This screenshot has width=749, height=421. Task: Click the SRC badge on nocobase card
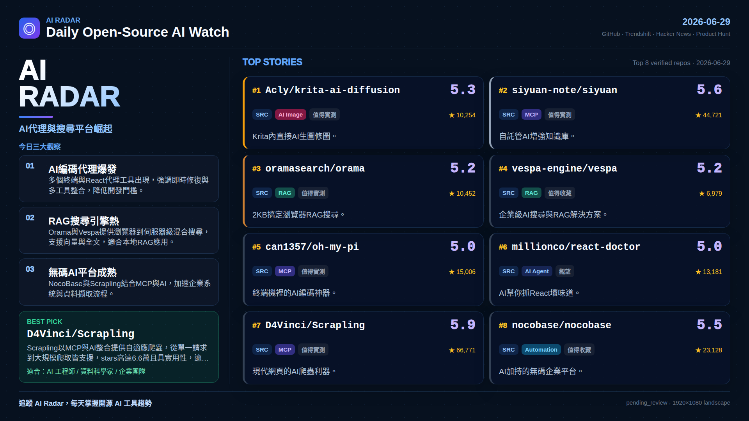coord(508,350)
